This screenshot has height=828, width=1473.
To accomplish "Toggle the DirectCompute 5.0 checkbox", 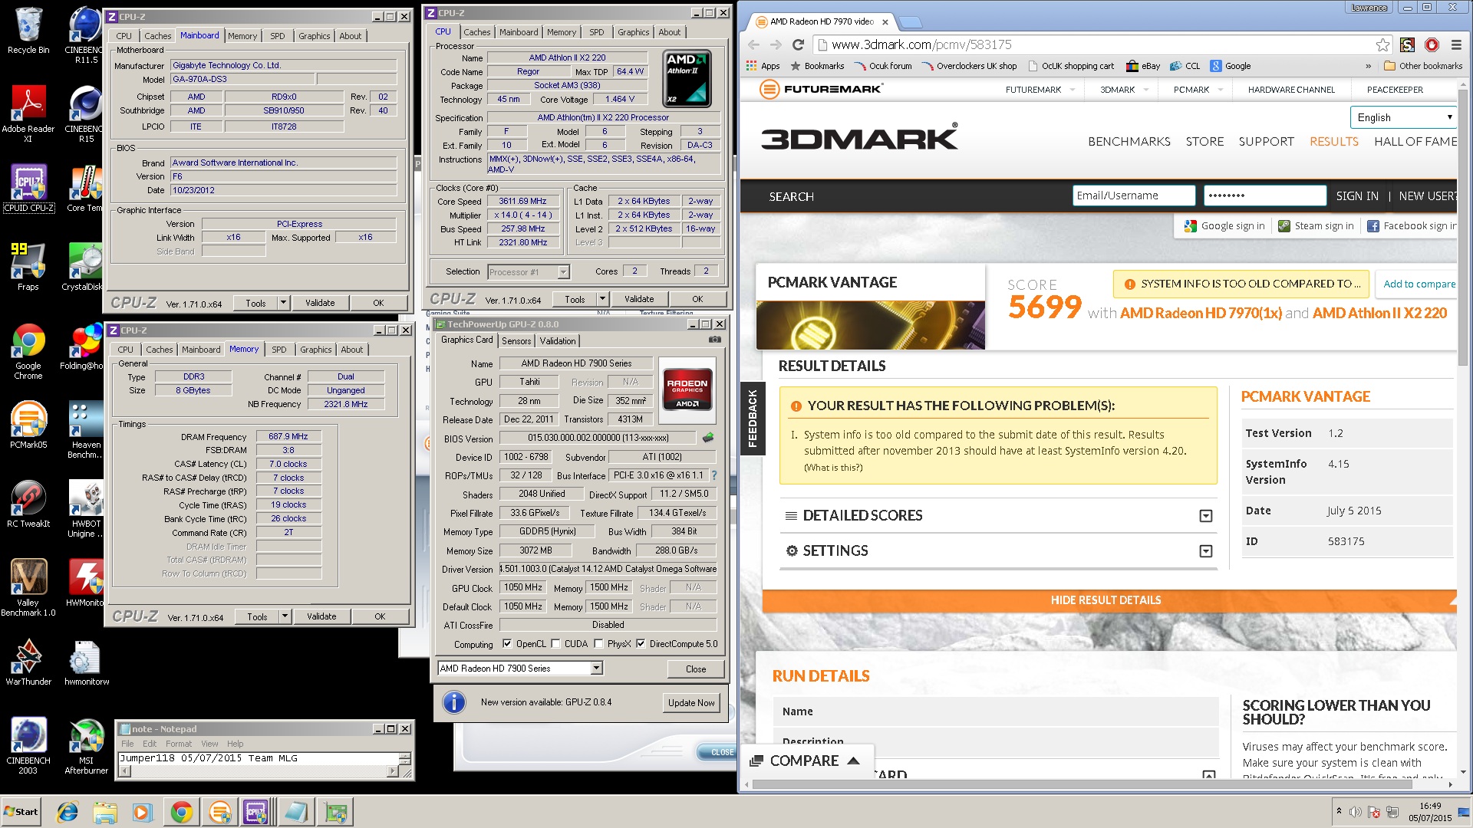I will click(x=641, y=644).
